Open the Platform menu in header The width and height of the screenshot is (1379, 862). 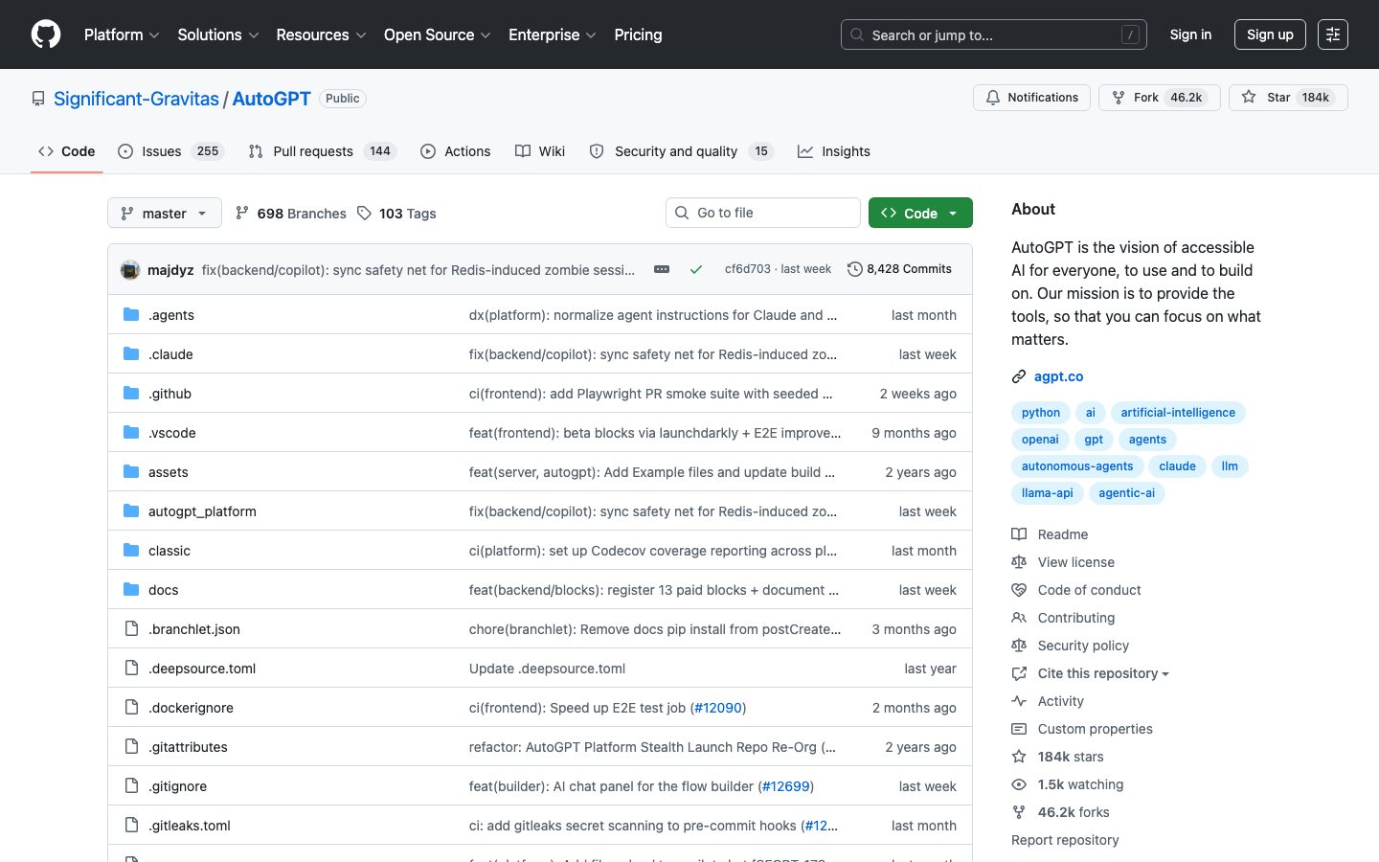[122, 34]
